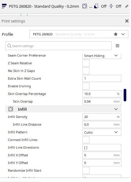Screen dimensions: 131x182
Task: Focus the Search settings field
Action: [x=58, y=46]
